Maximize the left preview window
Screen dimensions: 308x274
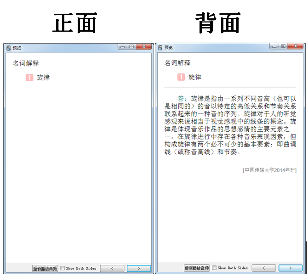pos(131,47)
